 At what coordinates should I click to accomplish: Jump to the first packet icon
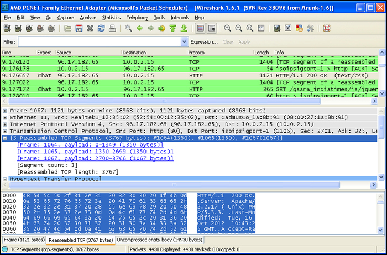tap(172, 28)
